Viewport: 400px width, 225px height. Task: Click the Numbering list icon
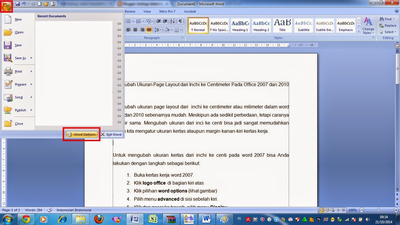click(x=139, y=21)
